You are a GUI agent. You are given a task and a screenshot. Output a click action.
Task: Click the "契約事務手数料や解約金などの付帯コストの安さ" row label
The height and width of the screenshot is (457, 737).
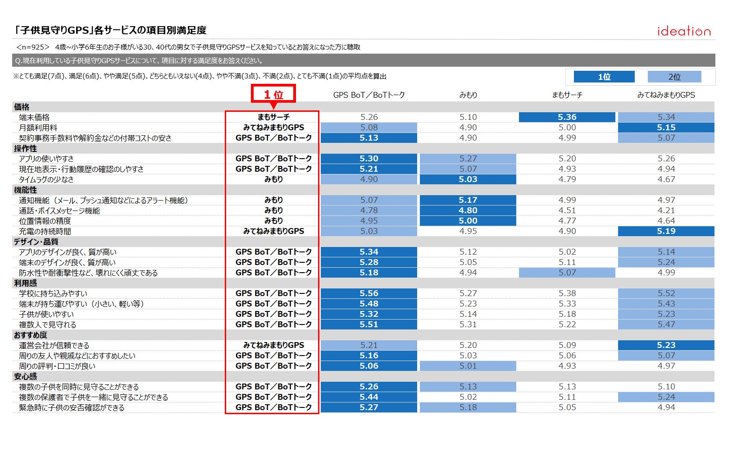pyautogui.click(x=95, y=138)
